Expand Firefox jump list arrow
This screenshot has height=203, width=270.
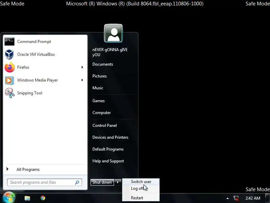82,67
